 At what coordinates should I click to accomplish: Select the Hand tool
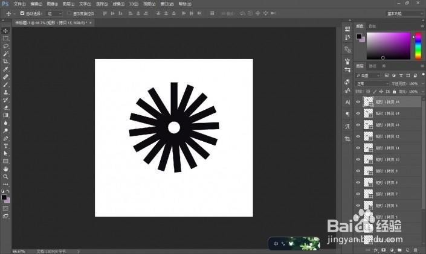point(5,169)
